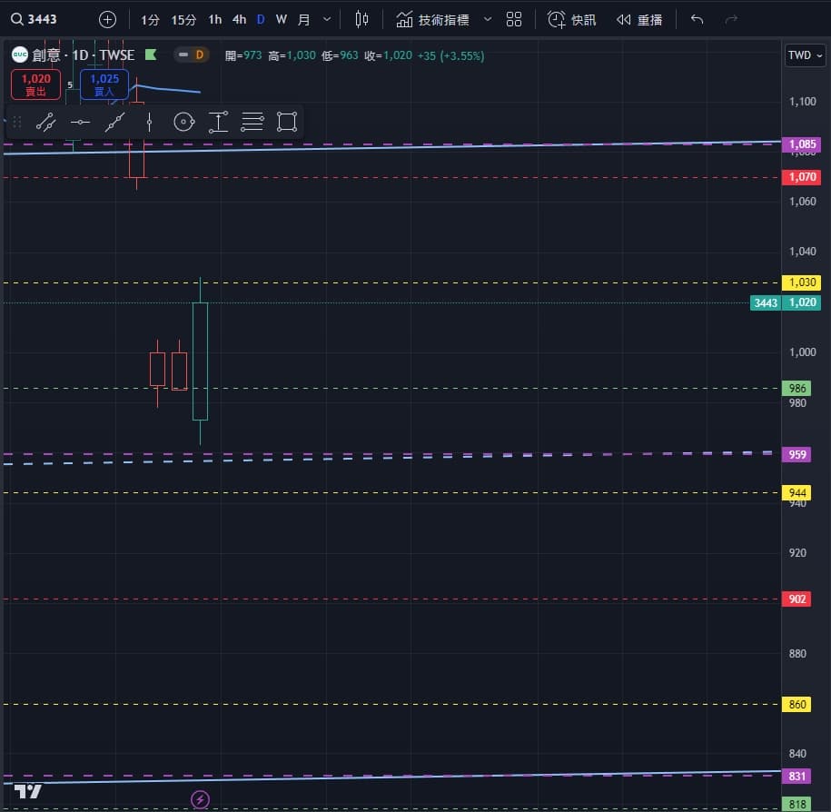Switch to the 1h timeframe
The width and height of the screenshot is (831, 812).
[x=214, y=19]
